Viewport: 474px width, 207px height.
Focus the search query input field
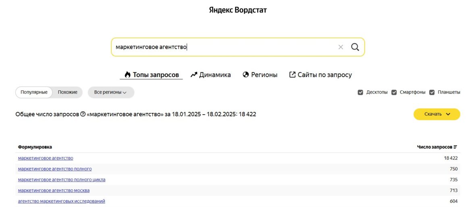point(222,47)
